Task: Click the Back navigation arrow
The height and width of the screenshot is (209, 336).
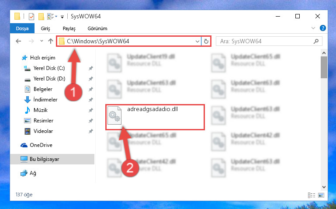Action: (18, 41)
